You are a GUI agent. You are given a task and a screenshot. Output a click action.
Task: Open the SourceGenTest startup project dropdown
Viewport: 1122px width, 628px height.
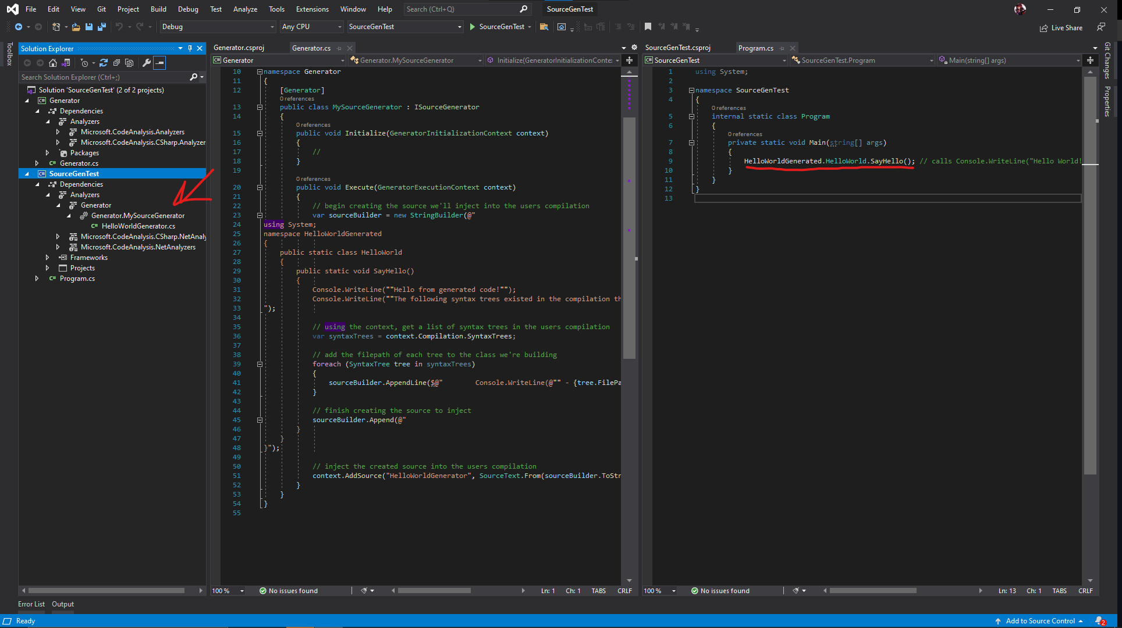[x=405, y=27]
